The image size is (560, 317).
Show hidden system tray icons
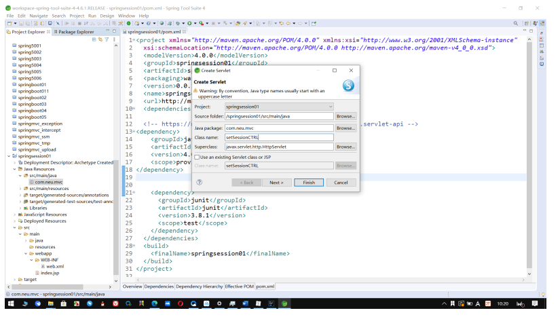pyautogui.click(x=444, y=303)
